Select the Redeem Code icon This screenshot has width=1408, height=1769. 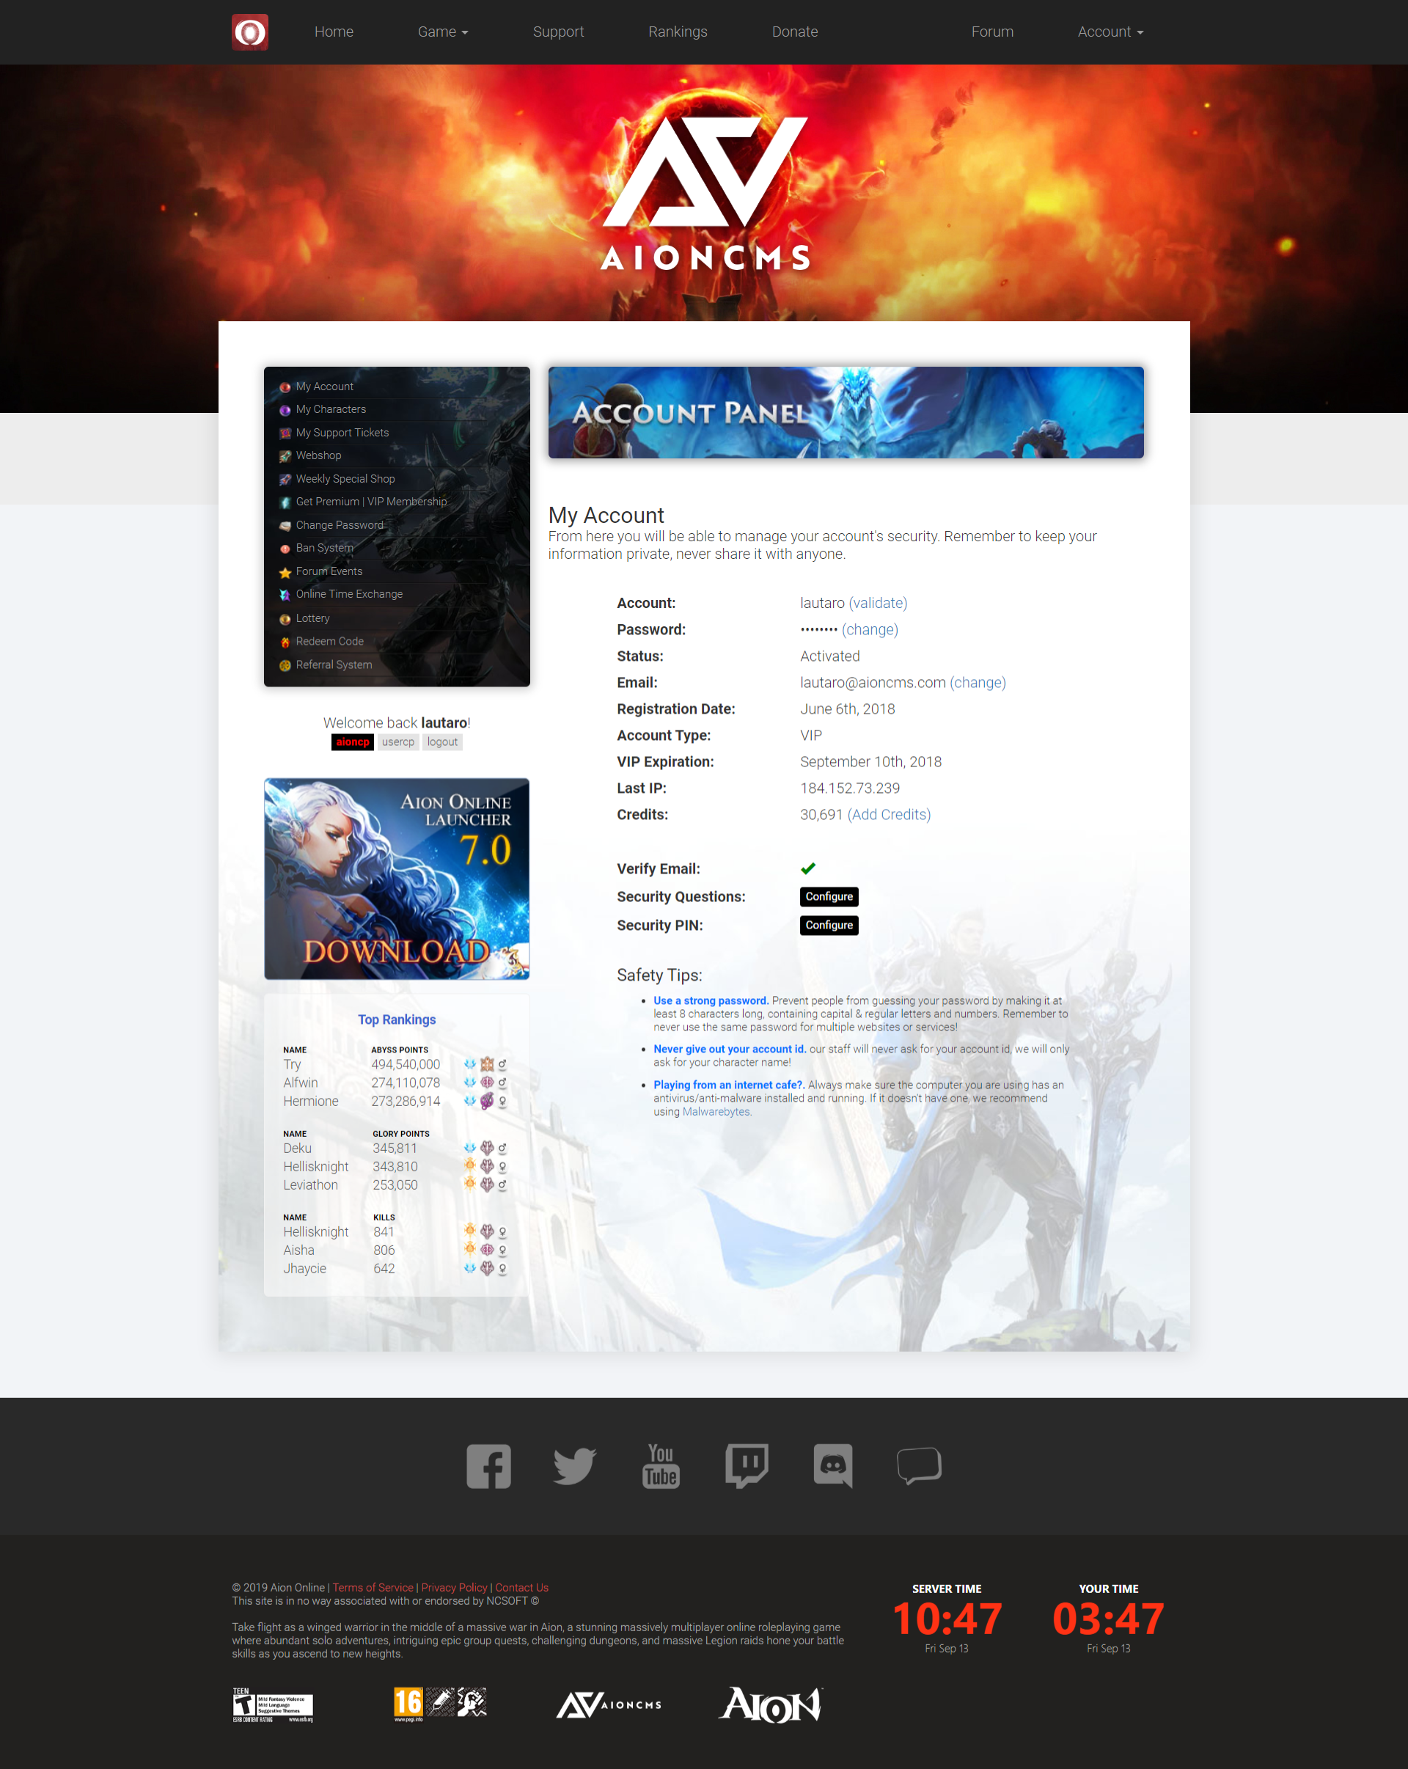(283, 642)
